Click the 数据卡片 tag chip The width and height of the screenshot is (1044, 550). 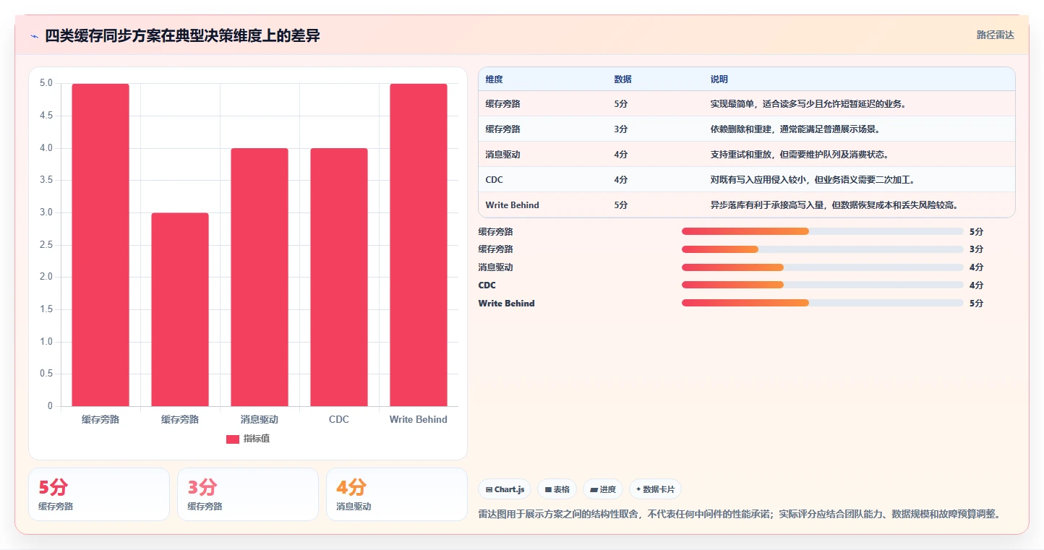pos(655,489)
